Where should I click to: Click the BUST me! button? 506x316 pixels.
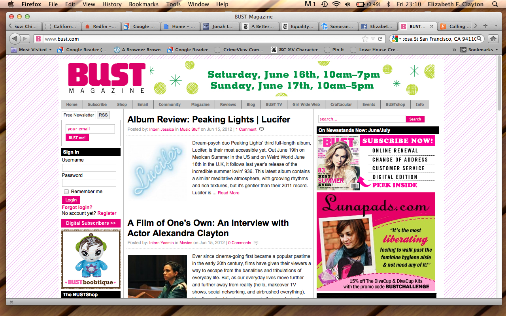click(x=77, y=138)
